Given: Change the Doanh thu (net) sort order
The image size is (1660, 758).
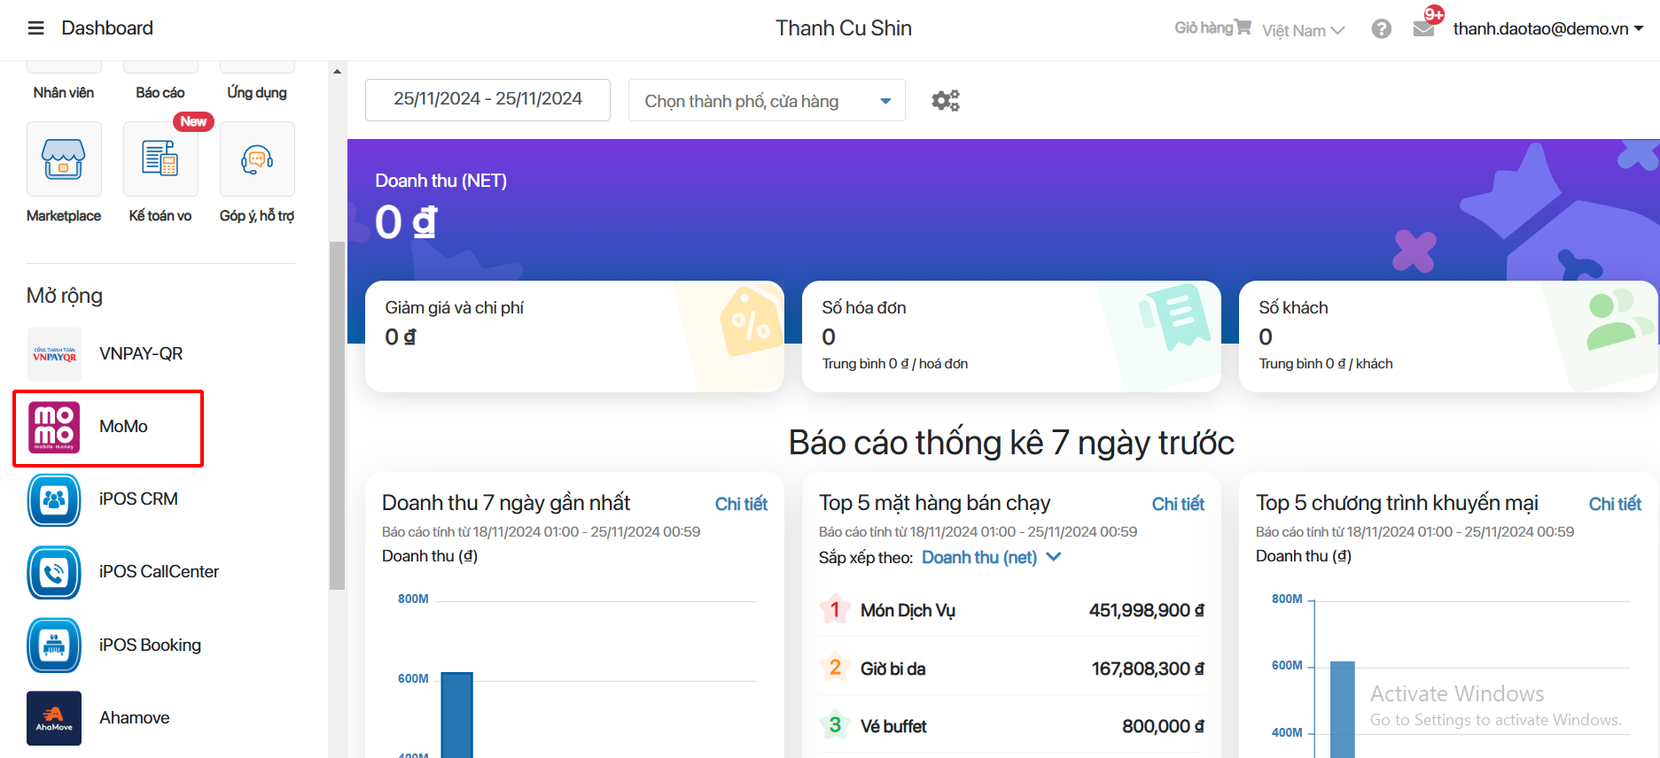Looking at the screenshot, I should point(991,558).
